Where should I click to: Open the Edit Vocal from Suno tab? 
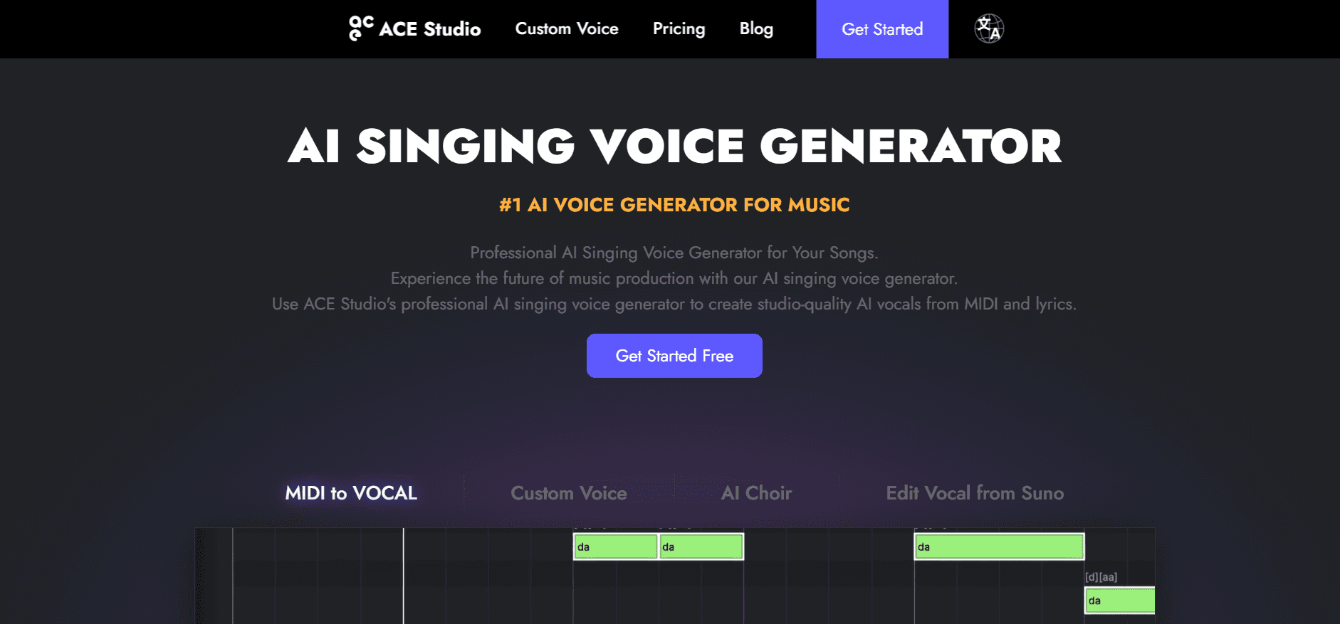point(975,492)
